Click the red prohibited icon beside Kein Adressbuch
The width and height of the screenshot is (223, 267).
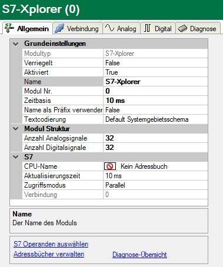pos(110,166)
